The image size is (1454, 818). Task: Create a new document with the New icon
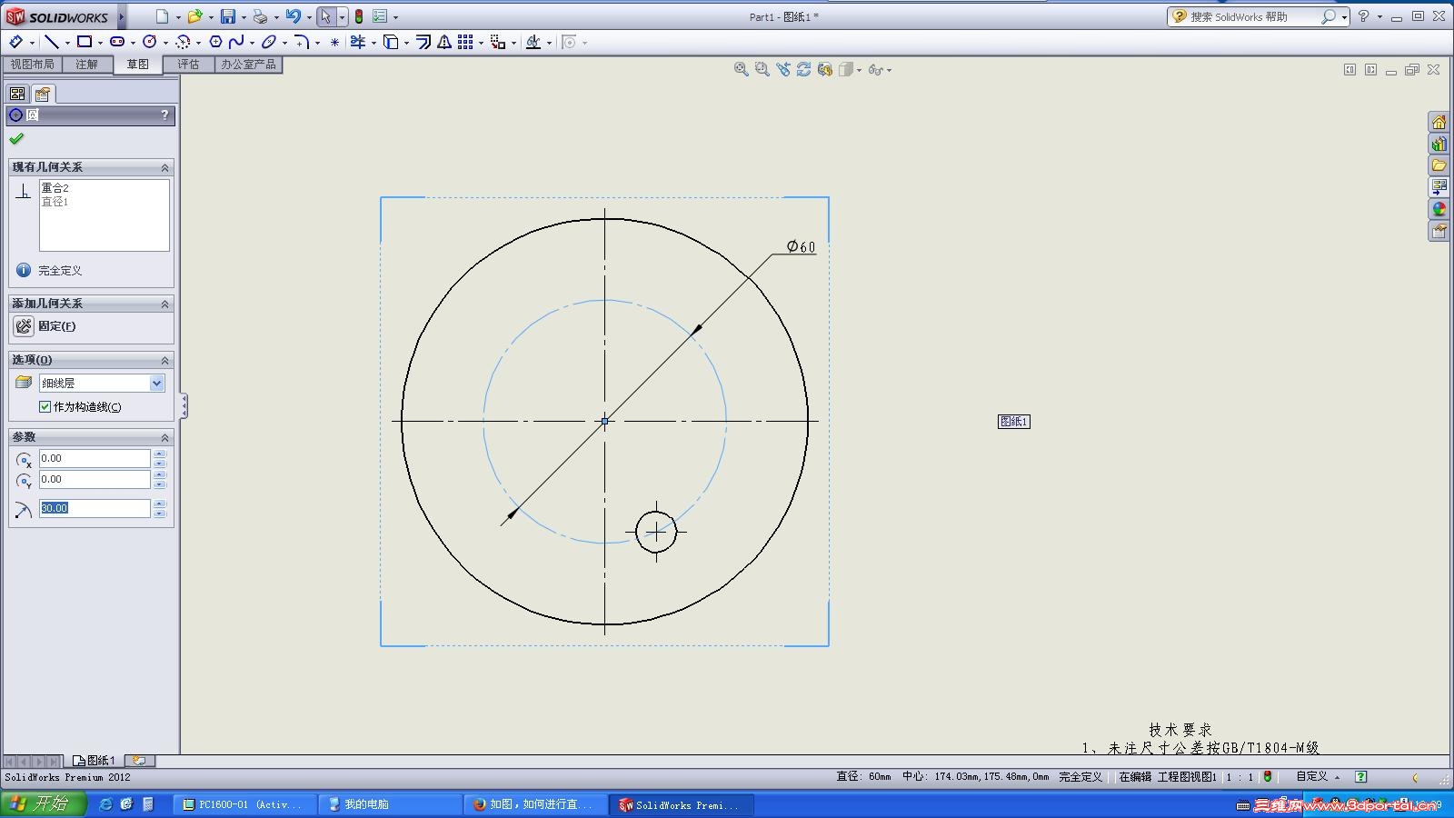[x=162, y=16]
